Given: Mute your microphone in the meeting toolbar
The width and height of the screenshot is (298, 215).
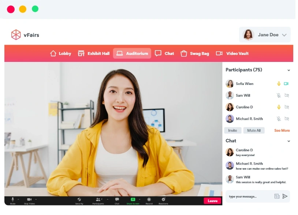Looking at the screenshot, I should 13,200.
